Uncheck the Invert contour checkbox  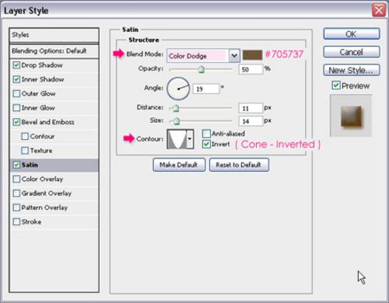pos(206,144)
